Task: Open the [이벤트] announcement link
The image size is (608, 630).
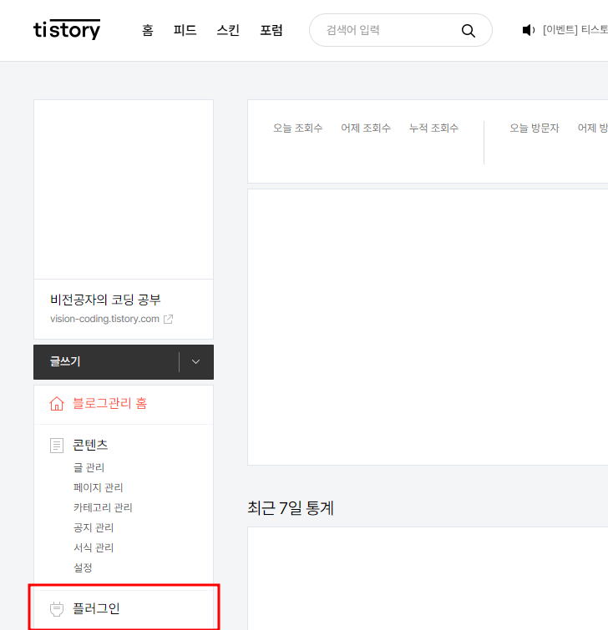Action: (575, 30)
